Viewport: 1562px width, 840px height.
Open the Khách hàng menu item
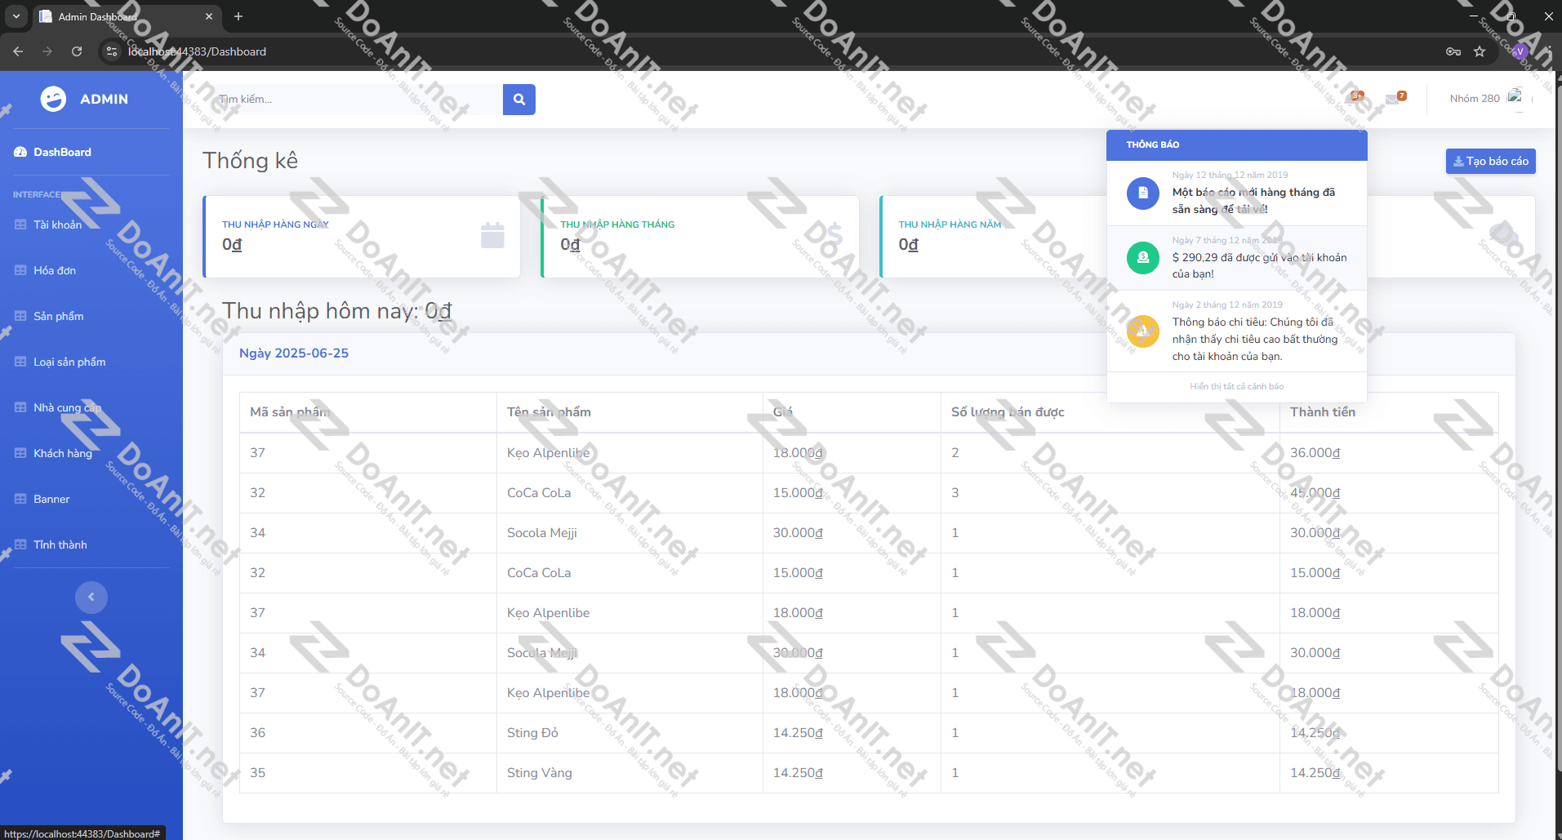[x=91, y=453]
